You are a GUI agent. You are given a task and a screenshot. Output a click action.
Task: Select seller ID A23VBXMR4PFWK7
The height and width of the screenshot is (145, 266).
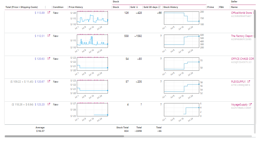click(241, 16)
